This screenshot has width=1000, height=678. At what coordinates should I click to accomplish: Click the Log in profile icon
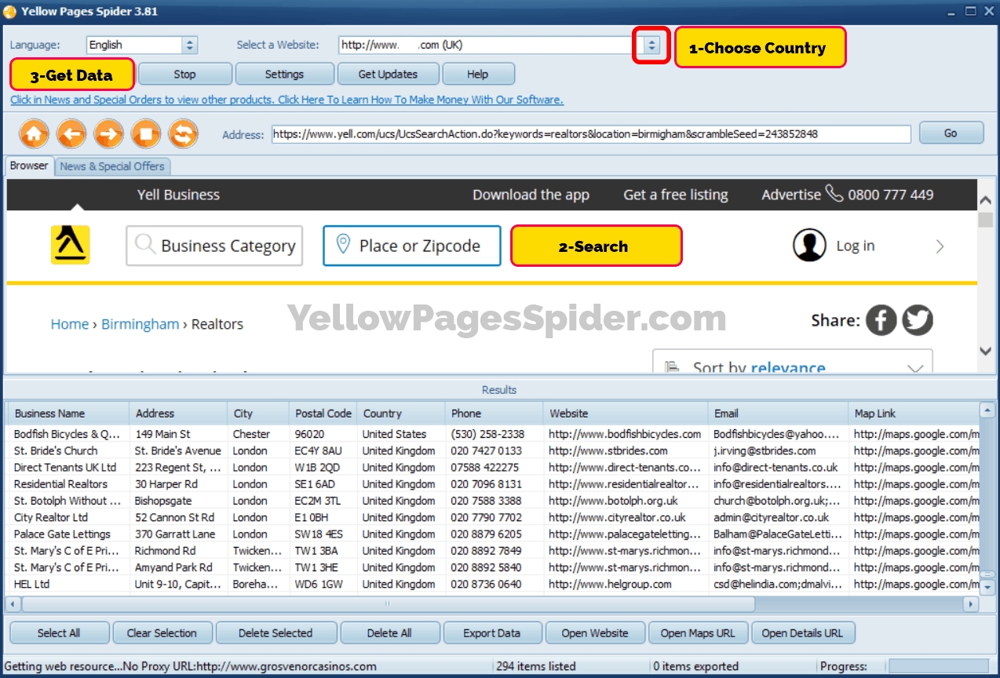(x=809, y=246)
